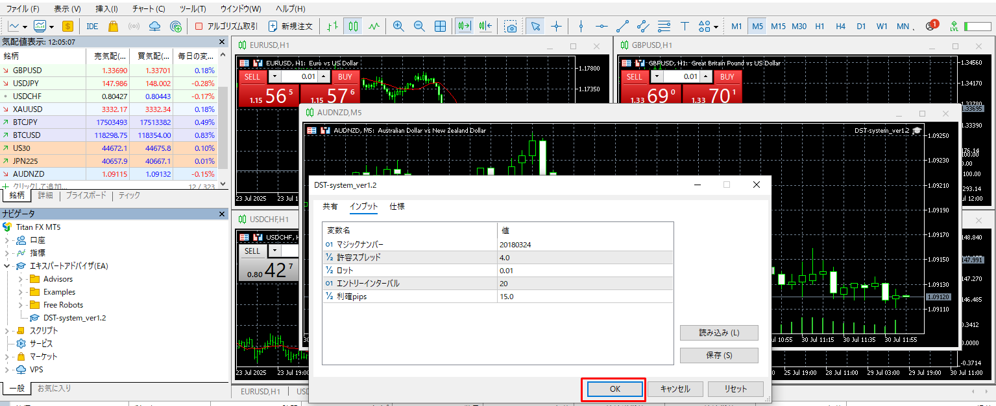The height and width of the screenshot is (406, 996).
Task: Switch timeframe to H4
Action: coord(841,27)
